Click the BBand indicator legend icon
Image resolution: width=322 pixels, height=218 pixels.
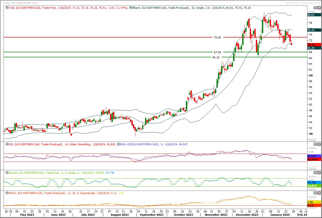(x=130, y=8)
